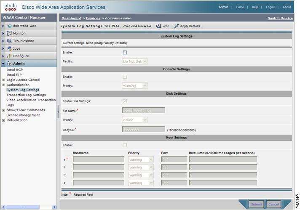Screen dimensions: 300x210
Task: Click the Apply Defaults toolbar label
Action: point(190,26)
